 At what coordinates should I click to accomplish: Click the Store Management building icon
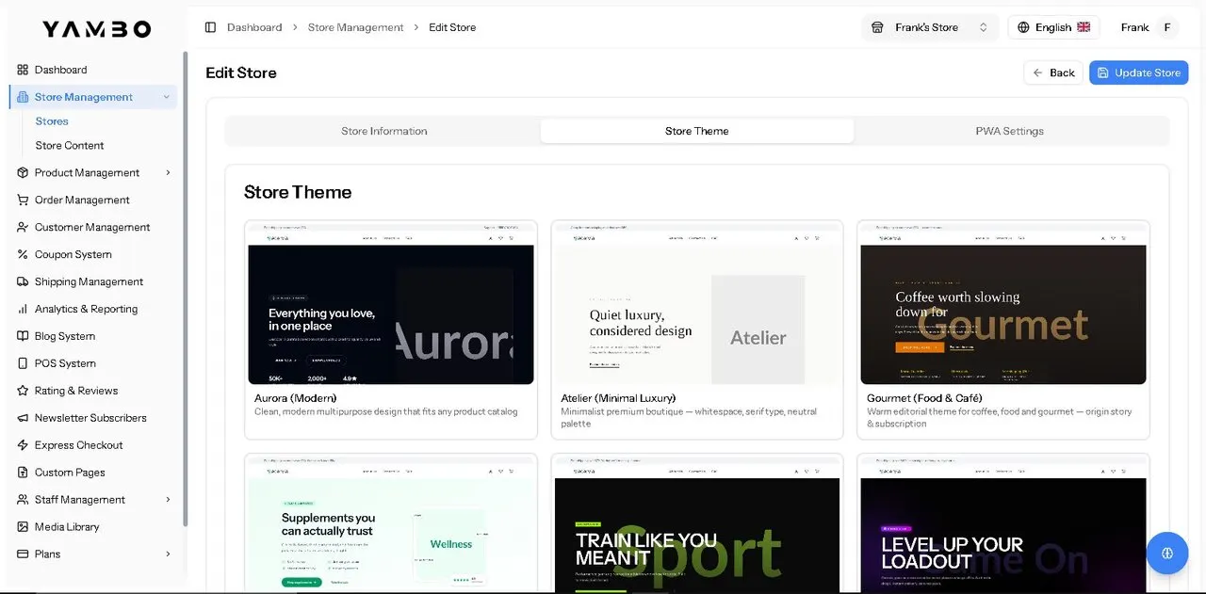[23, 97]
